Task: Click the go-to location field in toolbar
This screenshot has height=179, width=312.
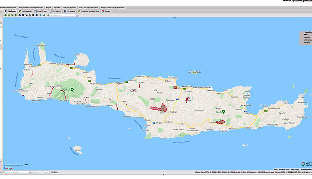Action: 63,15
